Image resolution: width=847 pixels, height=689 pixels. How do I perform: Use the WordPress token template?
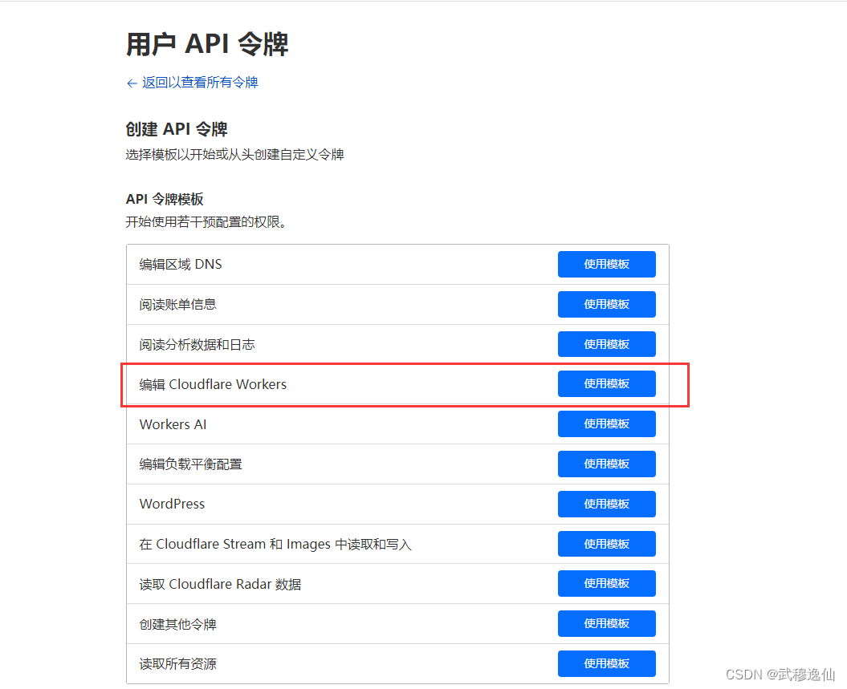point(606,504)
